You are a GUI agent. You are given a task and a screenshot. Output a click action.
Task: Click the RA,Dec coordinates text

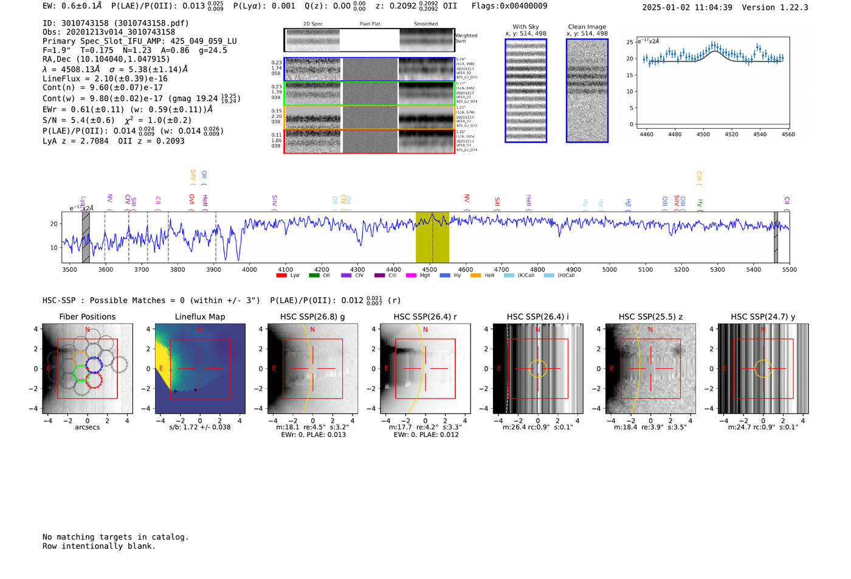point(106,60)
